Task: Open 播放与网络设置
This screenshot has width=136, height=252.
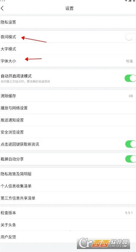Action: point(68,108)
